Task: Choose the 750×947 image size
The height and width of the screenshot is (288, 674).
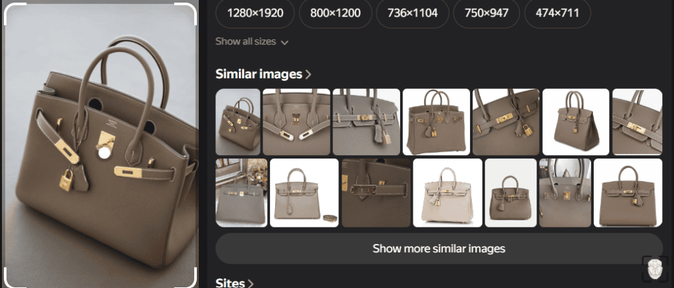Action: coord(486,13)
